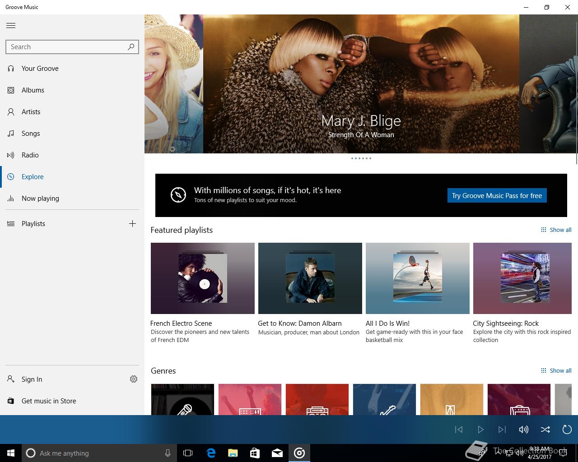Add a new playlist with plus icon
This screenshot has width=578, height=462.
click(132, 224)
